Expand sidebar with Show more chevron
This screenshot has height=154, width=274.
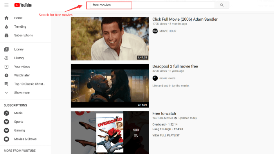(x=7, y=93)
